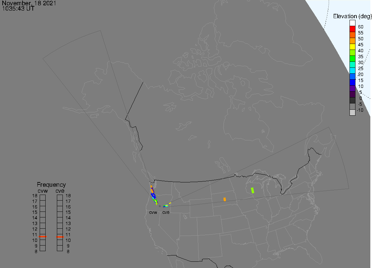Click the '45' label on the elevation scale
372x268 pixels.
[x=361, y=45]
